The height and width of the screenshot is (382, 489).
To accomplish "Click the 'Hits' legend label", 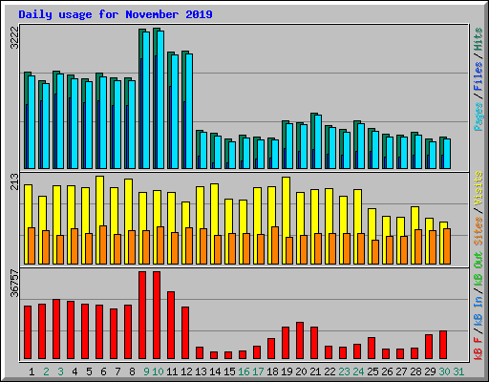I will [478, 39].
